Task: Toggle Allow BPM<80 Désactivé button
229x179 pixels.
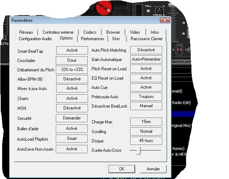Action: (72, 79)
